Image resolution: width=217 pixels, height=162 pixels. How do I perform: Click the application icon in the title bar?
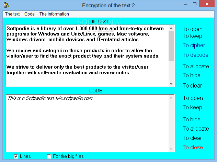[6, 5]
